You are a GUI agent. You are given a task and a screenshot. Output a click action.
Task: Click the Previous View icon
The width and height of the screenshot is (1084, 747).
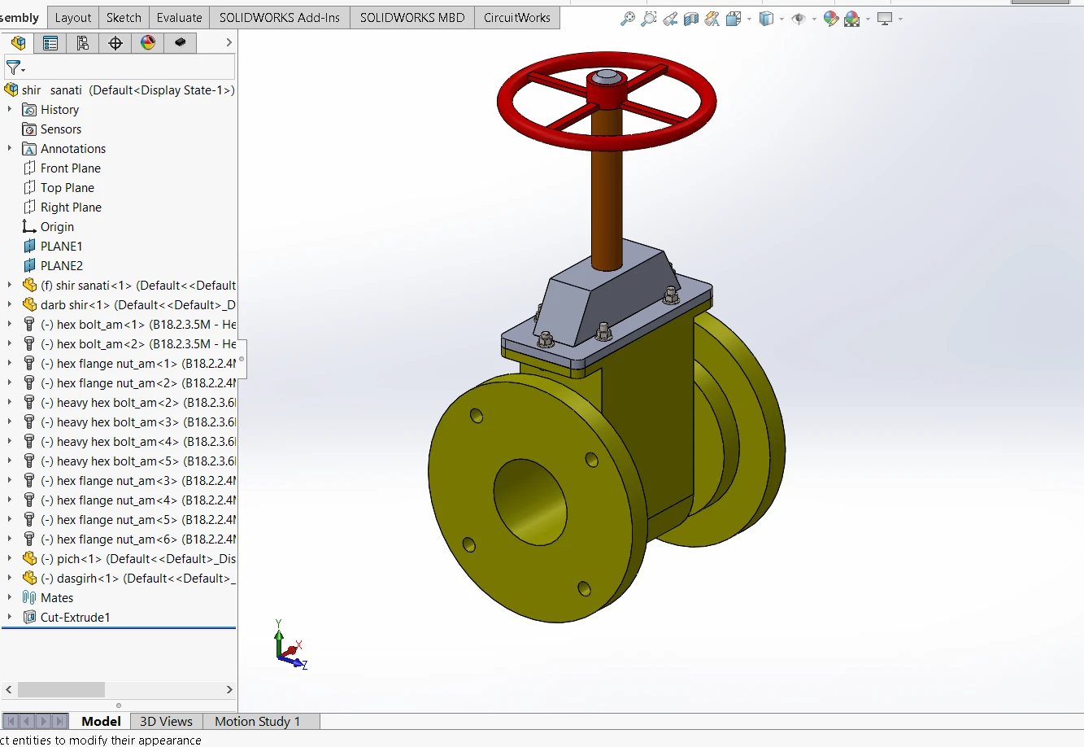(669, 19)
